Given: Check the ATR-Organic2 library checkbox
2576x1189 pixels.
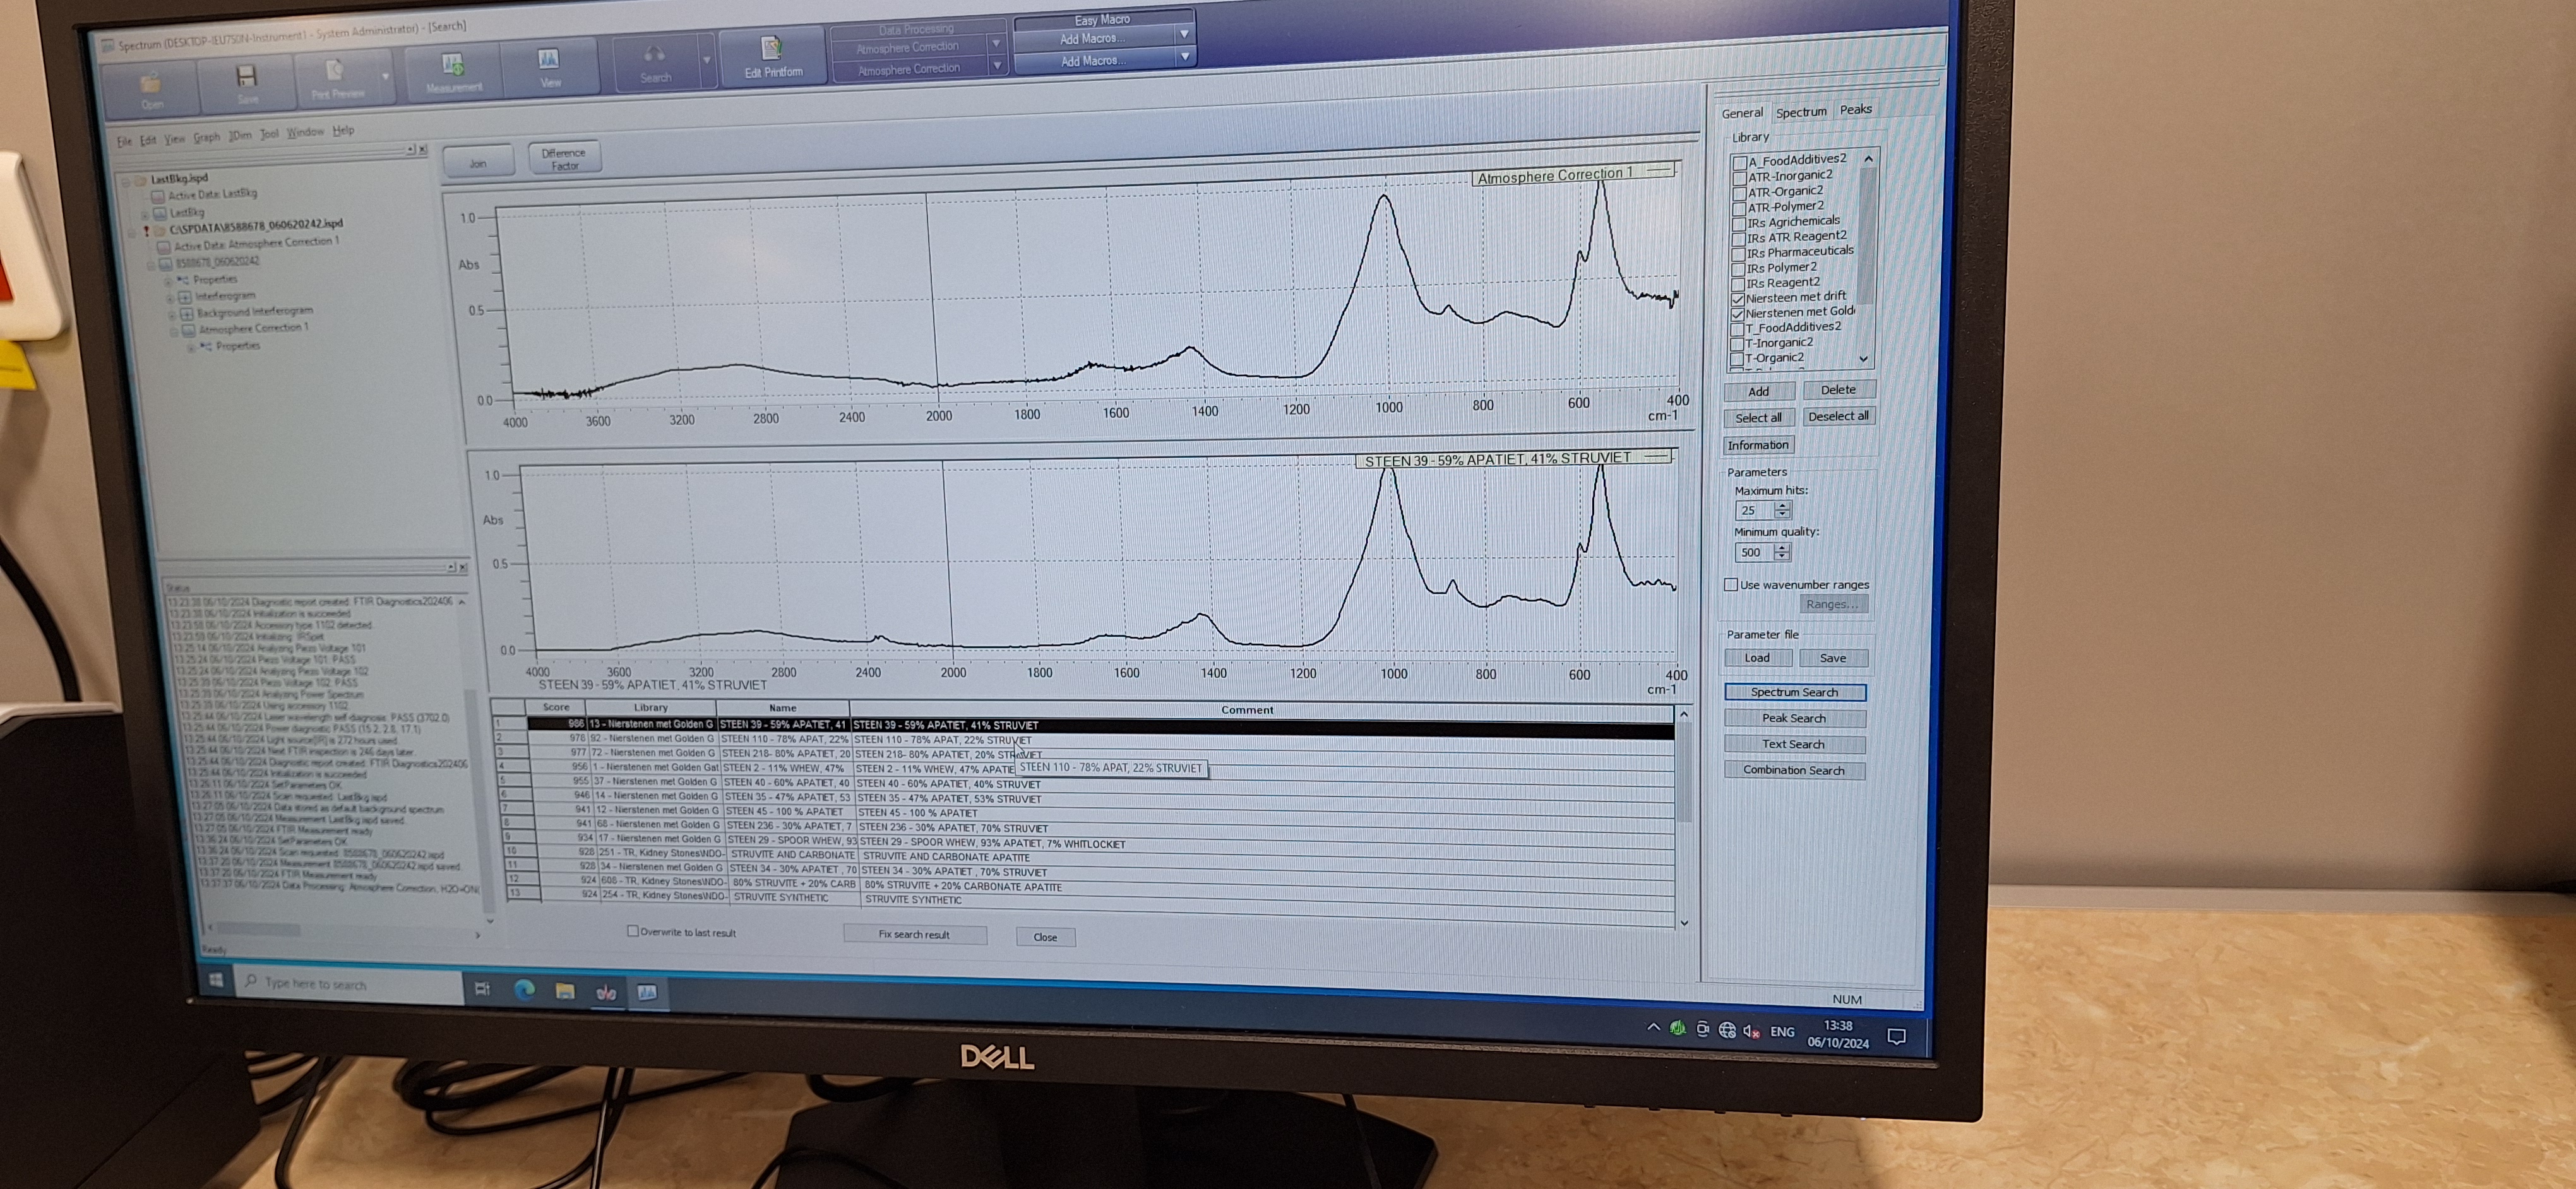Looking at the screenshot, I should [1739, 193].
